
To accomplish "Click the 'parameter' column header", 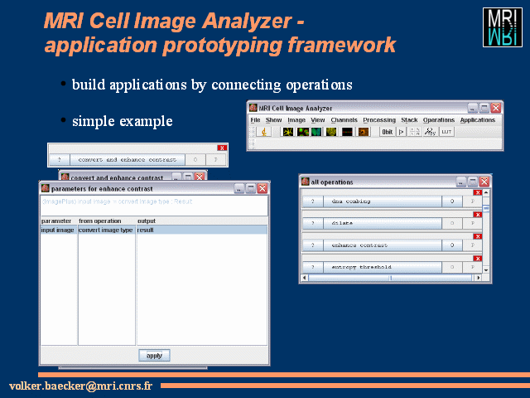I will click(x=59, y=221).
